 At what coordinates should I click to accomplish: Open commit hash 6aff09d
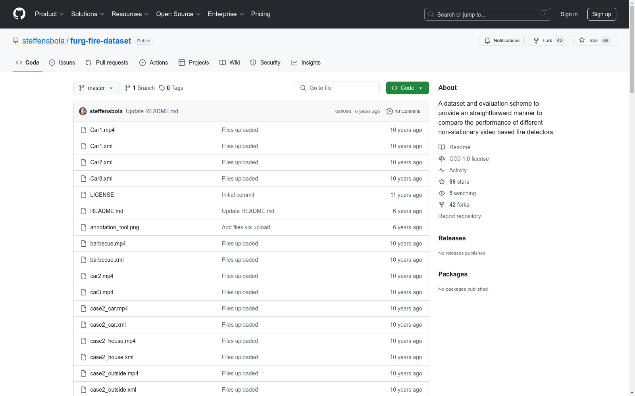[x=343, y=111]
